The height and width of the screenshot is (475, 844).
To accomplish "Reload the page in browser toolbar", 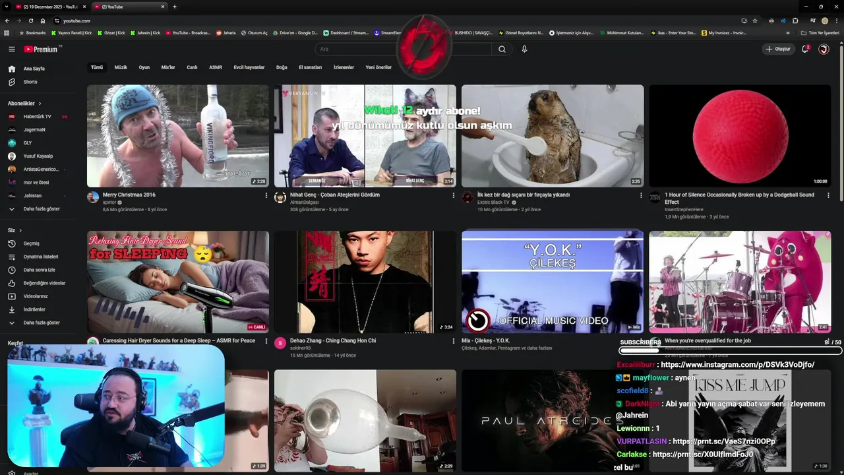I will pyautogui.click(x=30, y=20).
